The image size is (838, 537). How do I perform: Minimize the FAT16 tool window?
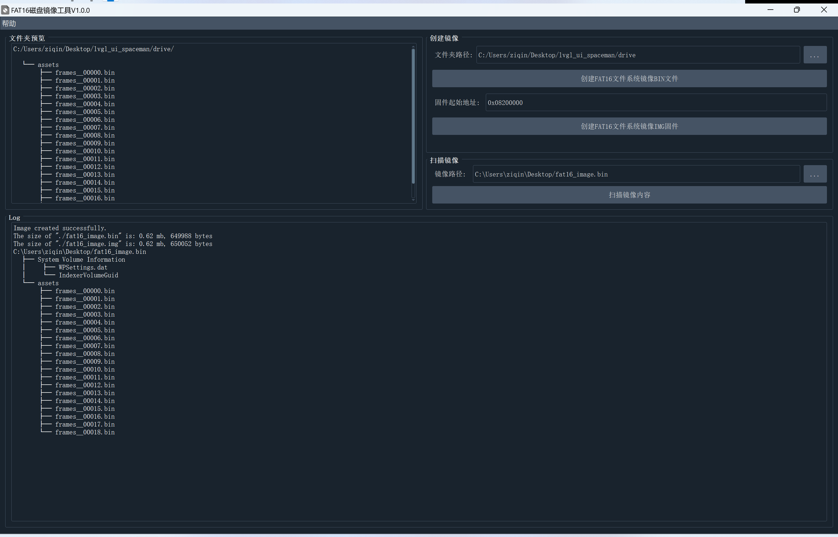click(x=770, y=10)
